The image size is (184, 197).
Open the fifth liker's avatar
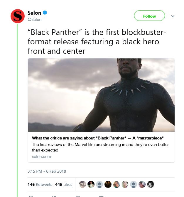[117, 184]
